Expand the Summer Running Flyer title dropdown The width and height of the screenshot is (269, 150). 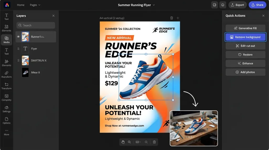point(154,5)
